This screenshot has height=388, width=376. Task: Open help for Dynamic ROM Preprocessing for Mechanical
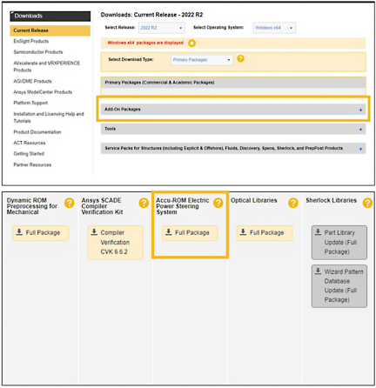[69, 203]
